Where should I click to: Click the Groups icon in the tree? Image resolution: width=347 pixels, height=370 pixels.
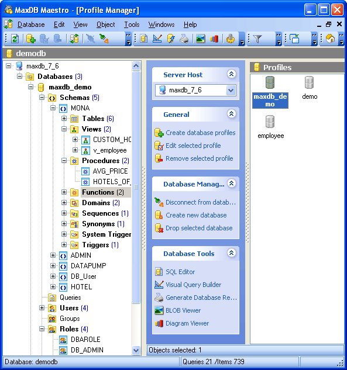coord(52,319)
